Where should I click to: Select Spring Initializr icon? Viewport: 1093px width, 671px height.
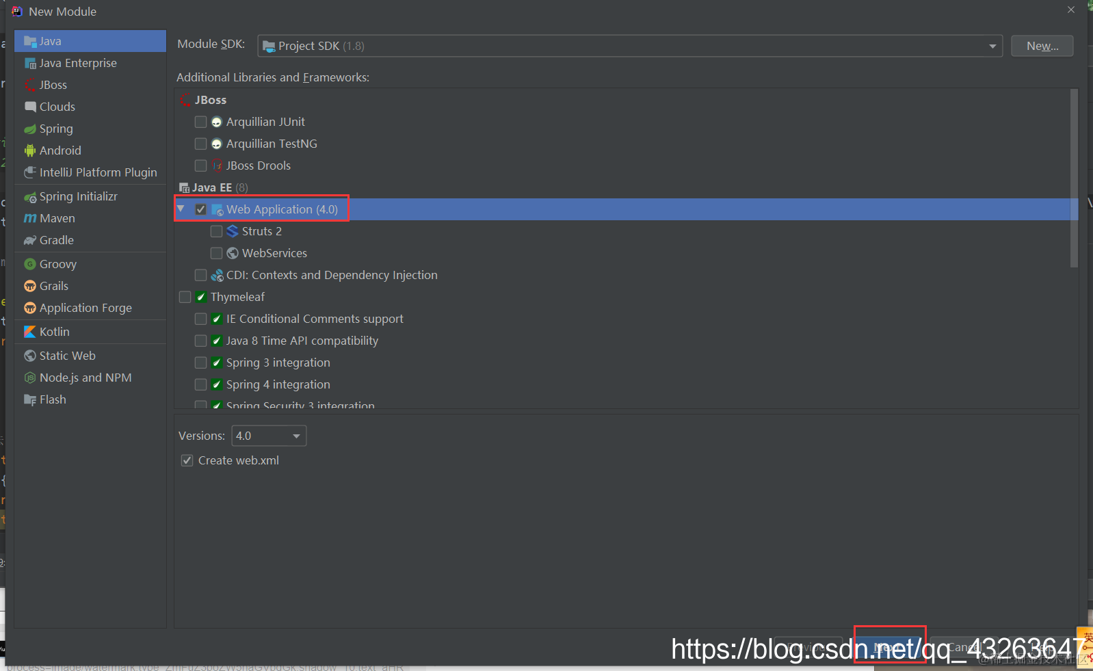click(30, 197)
